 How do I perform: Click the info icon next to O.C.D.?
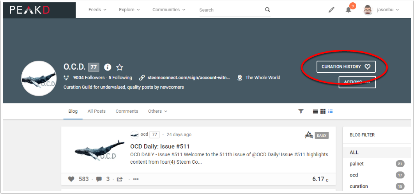tap(108, 67)
